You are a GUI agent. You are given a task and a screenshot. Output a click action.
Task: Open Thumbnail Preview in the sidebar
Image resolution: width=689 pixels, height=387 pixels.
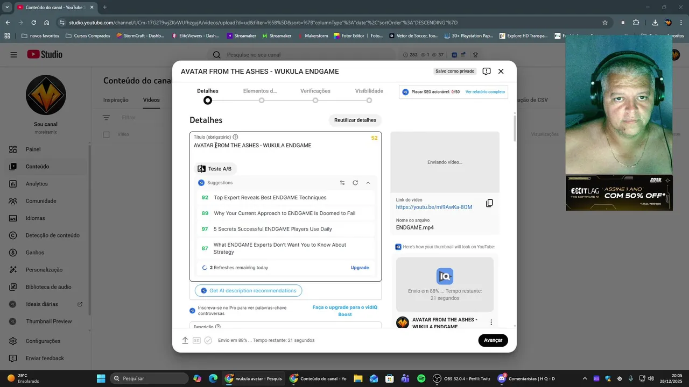coord(46,321)
